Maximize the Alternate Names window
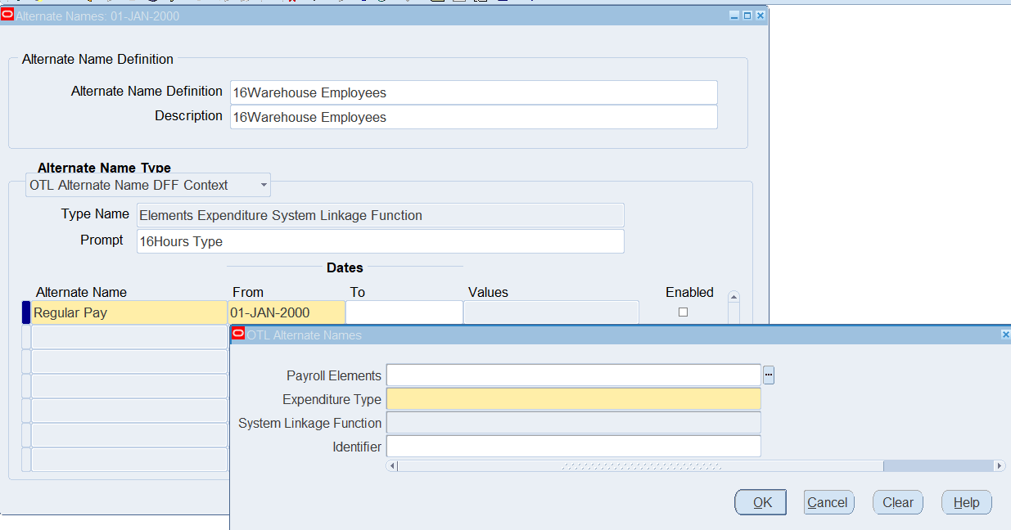 [747, 16]
